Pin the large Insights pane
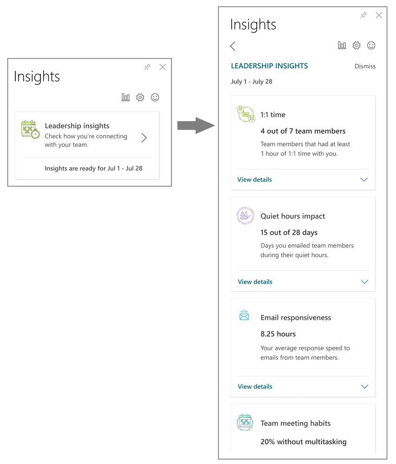Viewport: 396px width, 464px height. (x=363, y=15)
